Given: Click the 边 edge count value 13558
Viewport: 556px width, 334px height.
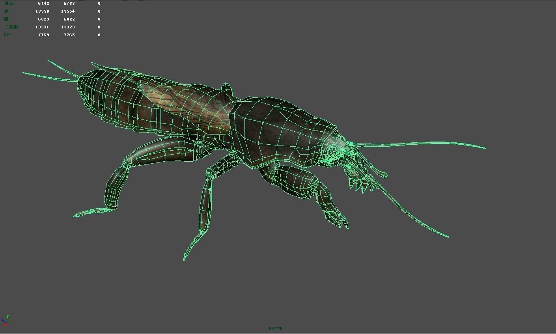Looking at the screenshot, I should [43, 11].
